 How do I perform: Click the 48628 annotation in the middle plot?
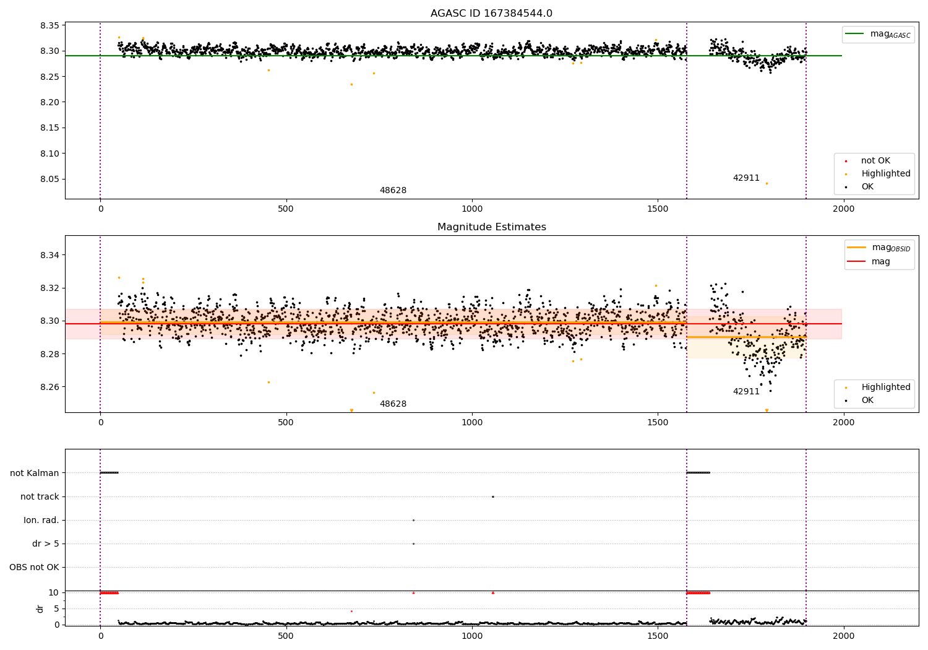[x=393, y=404]
